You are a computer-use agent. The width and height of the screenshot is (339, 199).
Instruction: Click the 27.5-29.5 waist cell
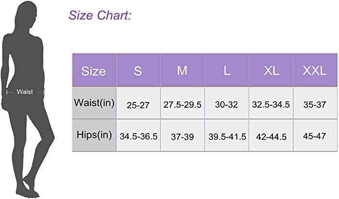pyautogui.click(x=183, y=103)
